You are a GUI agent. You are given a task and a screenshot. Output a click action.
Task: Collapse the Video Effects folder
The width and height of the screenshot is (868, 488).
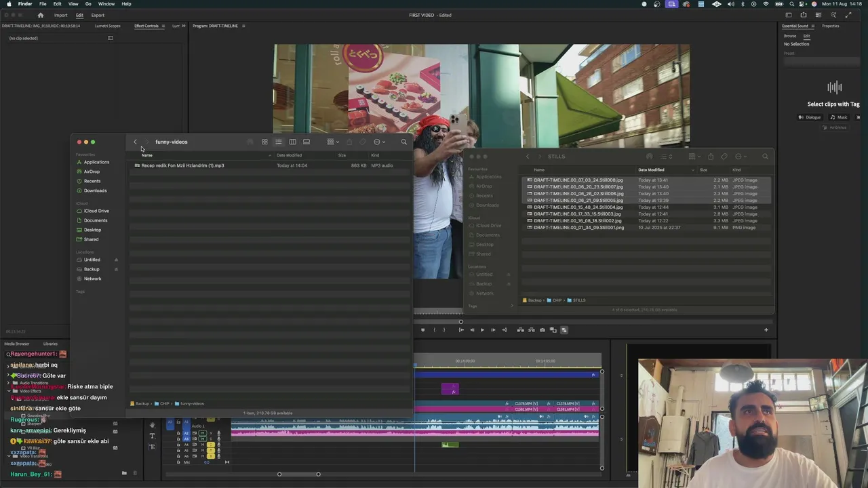[9, 391]
